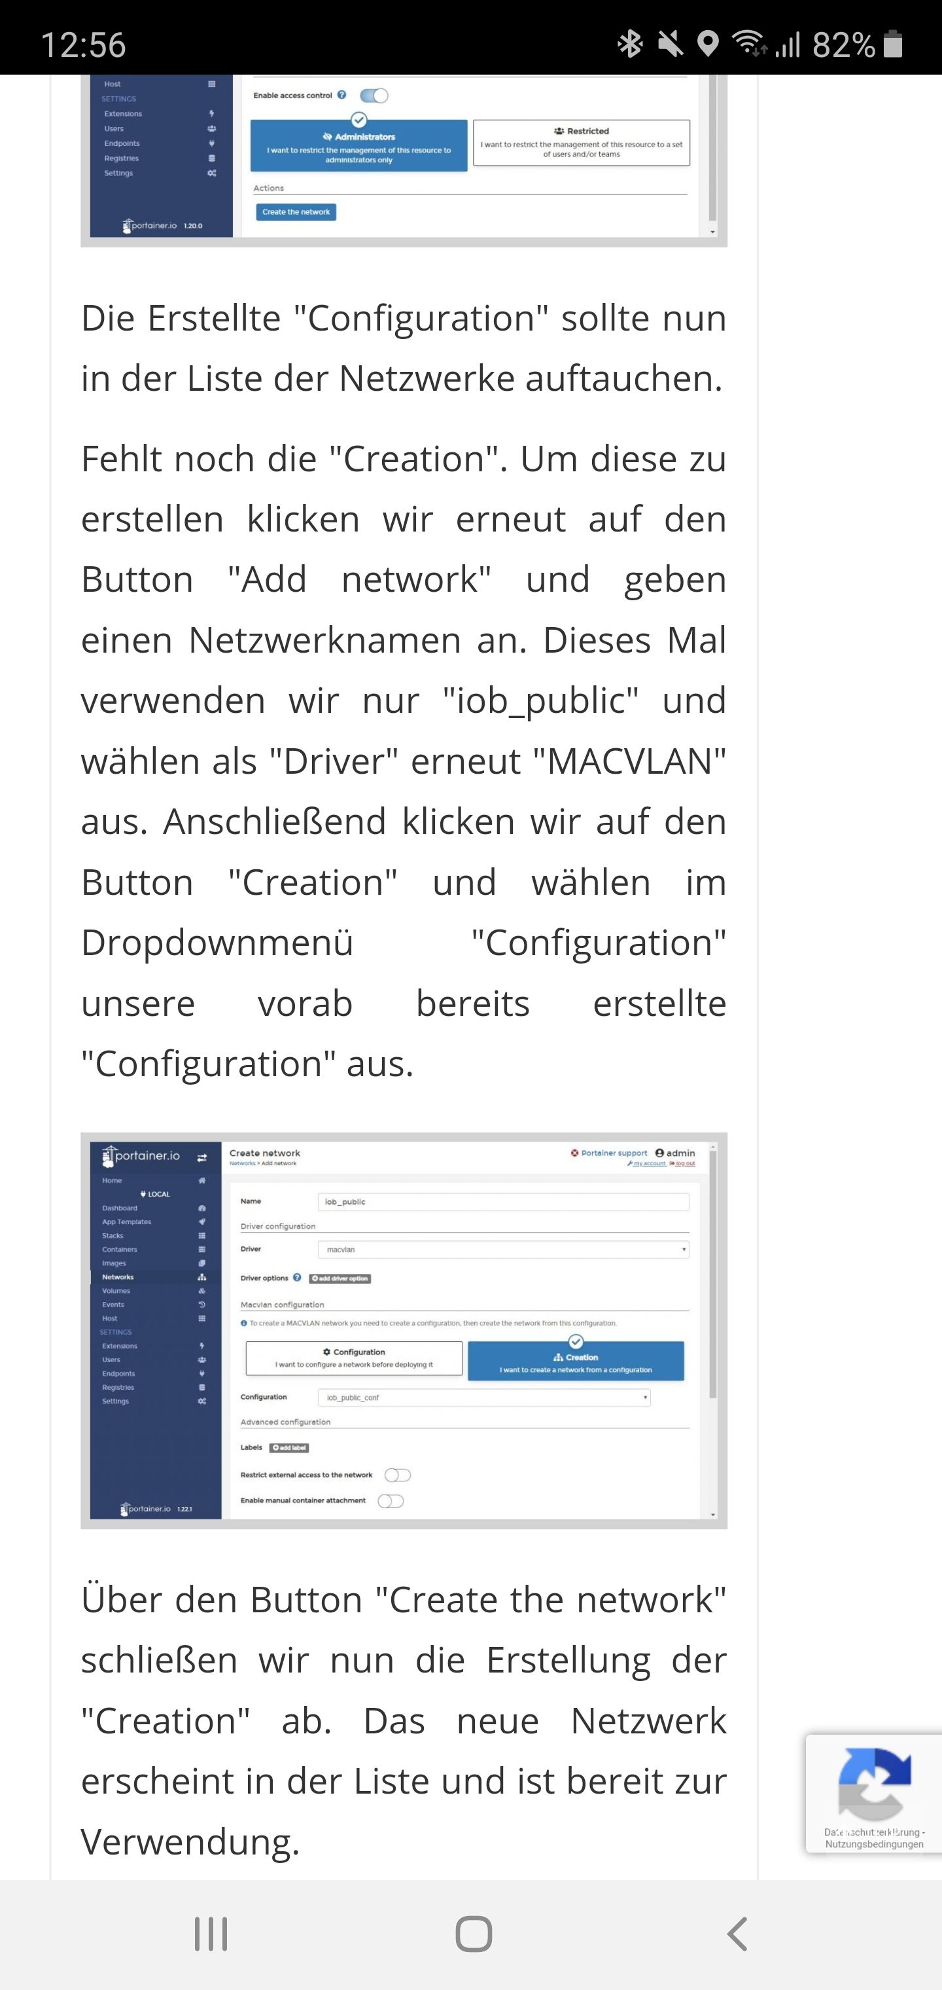This screenshot has width=942, height=1990.
Task: Click the Home house icon in sidebar
Action: tap(201, 1180)
